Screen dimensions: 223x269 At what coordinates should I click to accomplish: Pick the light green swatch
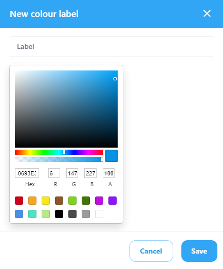pyautogui.click(x=46, y=214)
